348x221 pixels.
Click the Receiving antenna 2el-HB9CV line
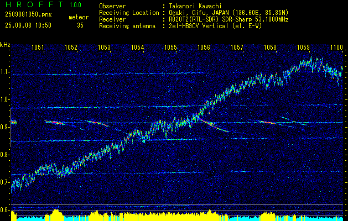coord(180,26)
